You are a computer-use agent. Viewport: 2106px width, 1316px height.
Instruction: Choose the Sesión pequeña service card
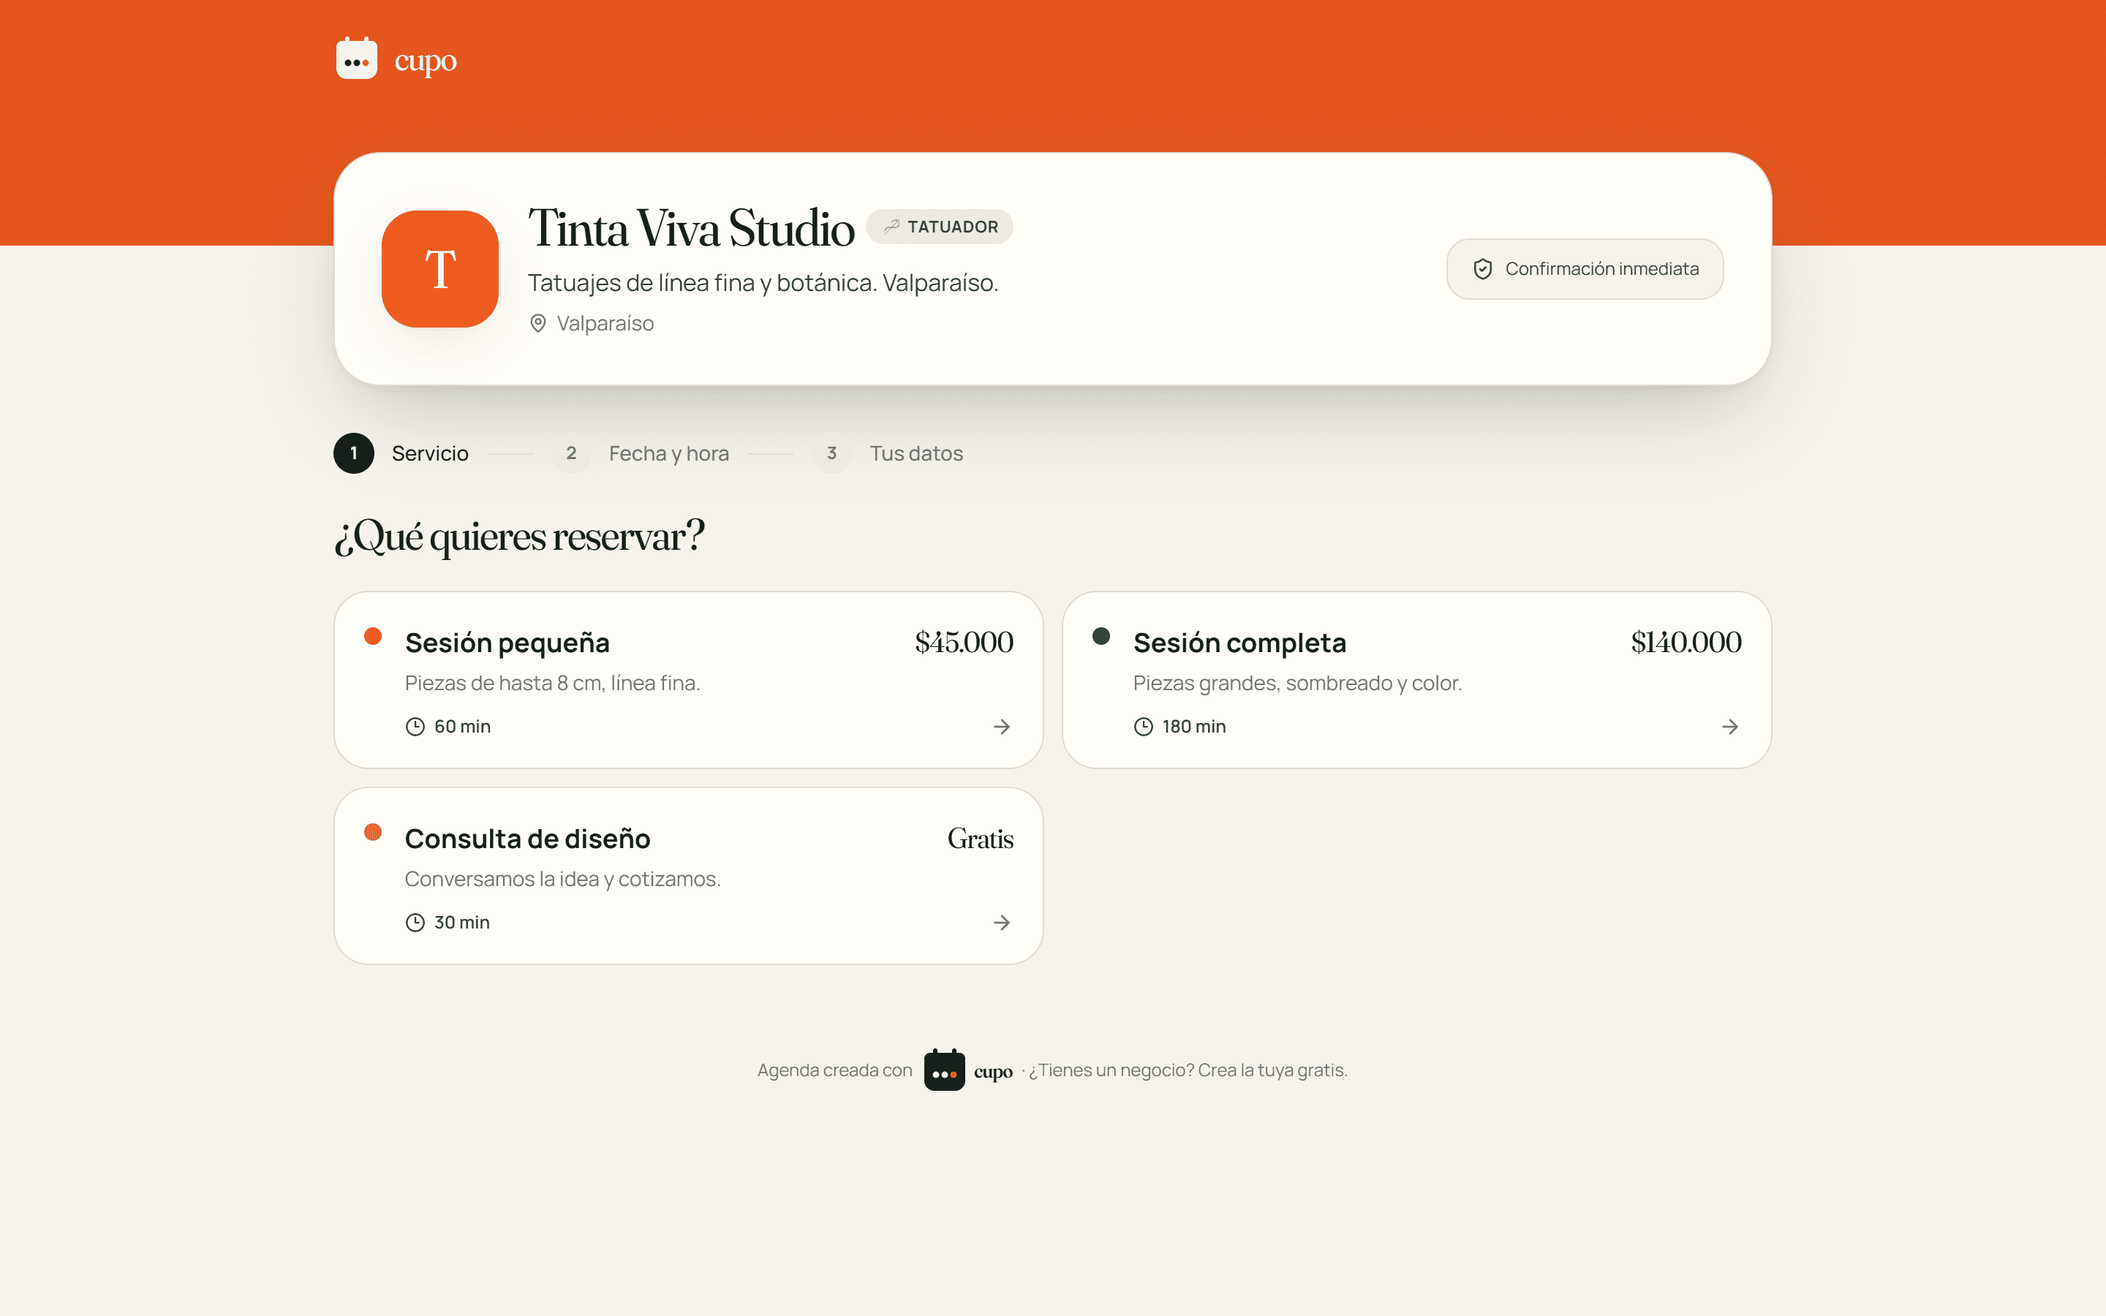688,680
